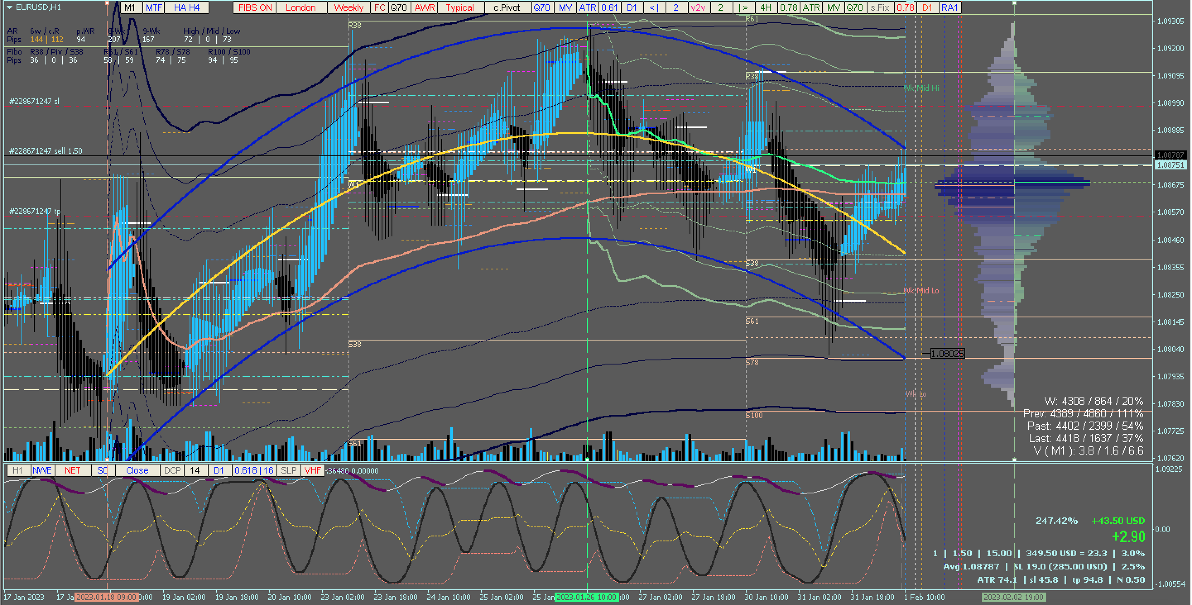Toggle the MTF button
1192x605 pixels.
[x=154, y=7]
